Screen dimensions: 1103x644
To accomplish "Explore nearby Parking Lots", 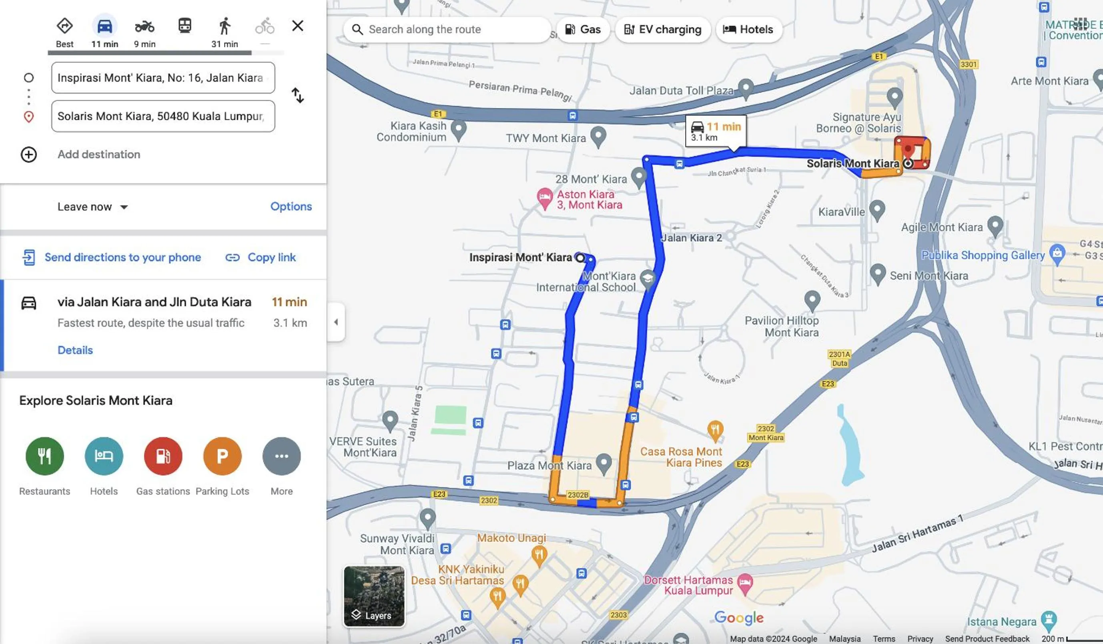I will 223,456.
